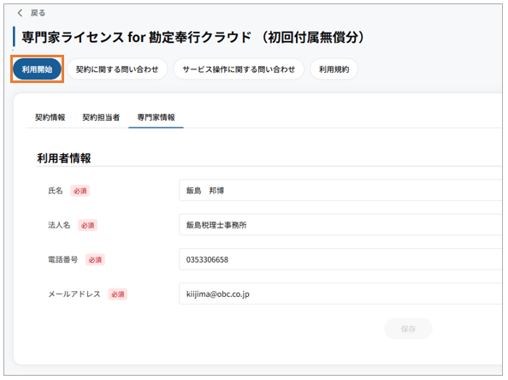Image resolution: width=508 pixels, height=380 pixels.
Task: Click the 氏名 input field
Action: coord(340,190)
